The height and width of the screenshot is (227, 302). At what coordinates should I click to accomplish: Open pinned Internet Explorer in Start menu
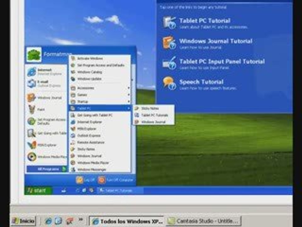47,72
